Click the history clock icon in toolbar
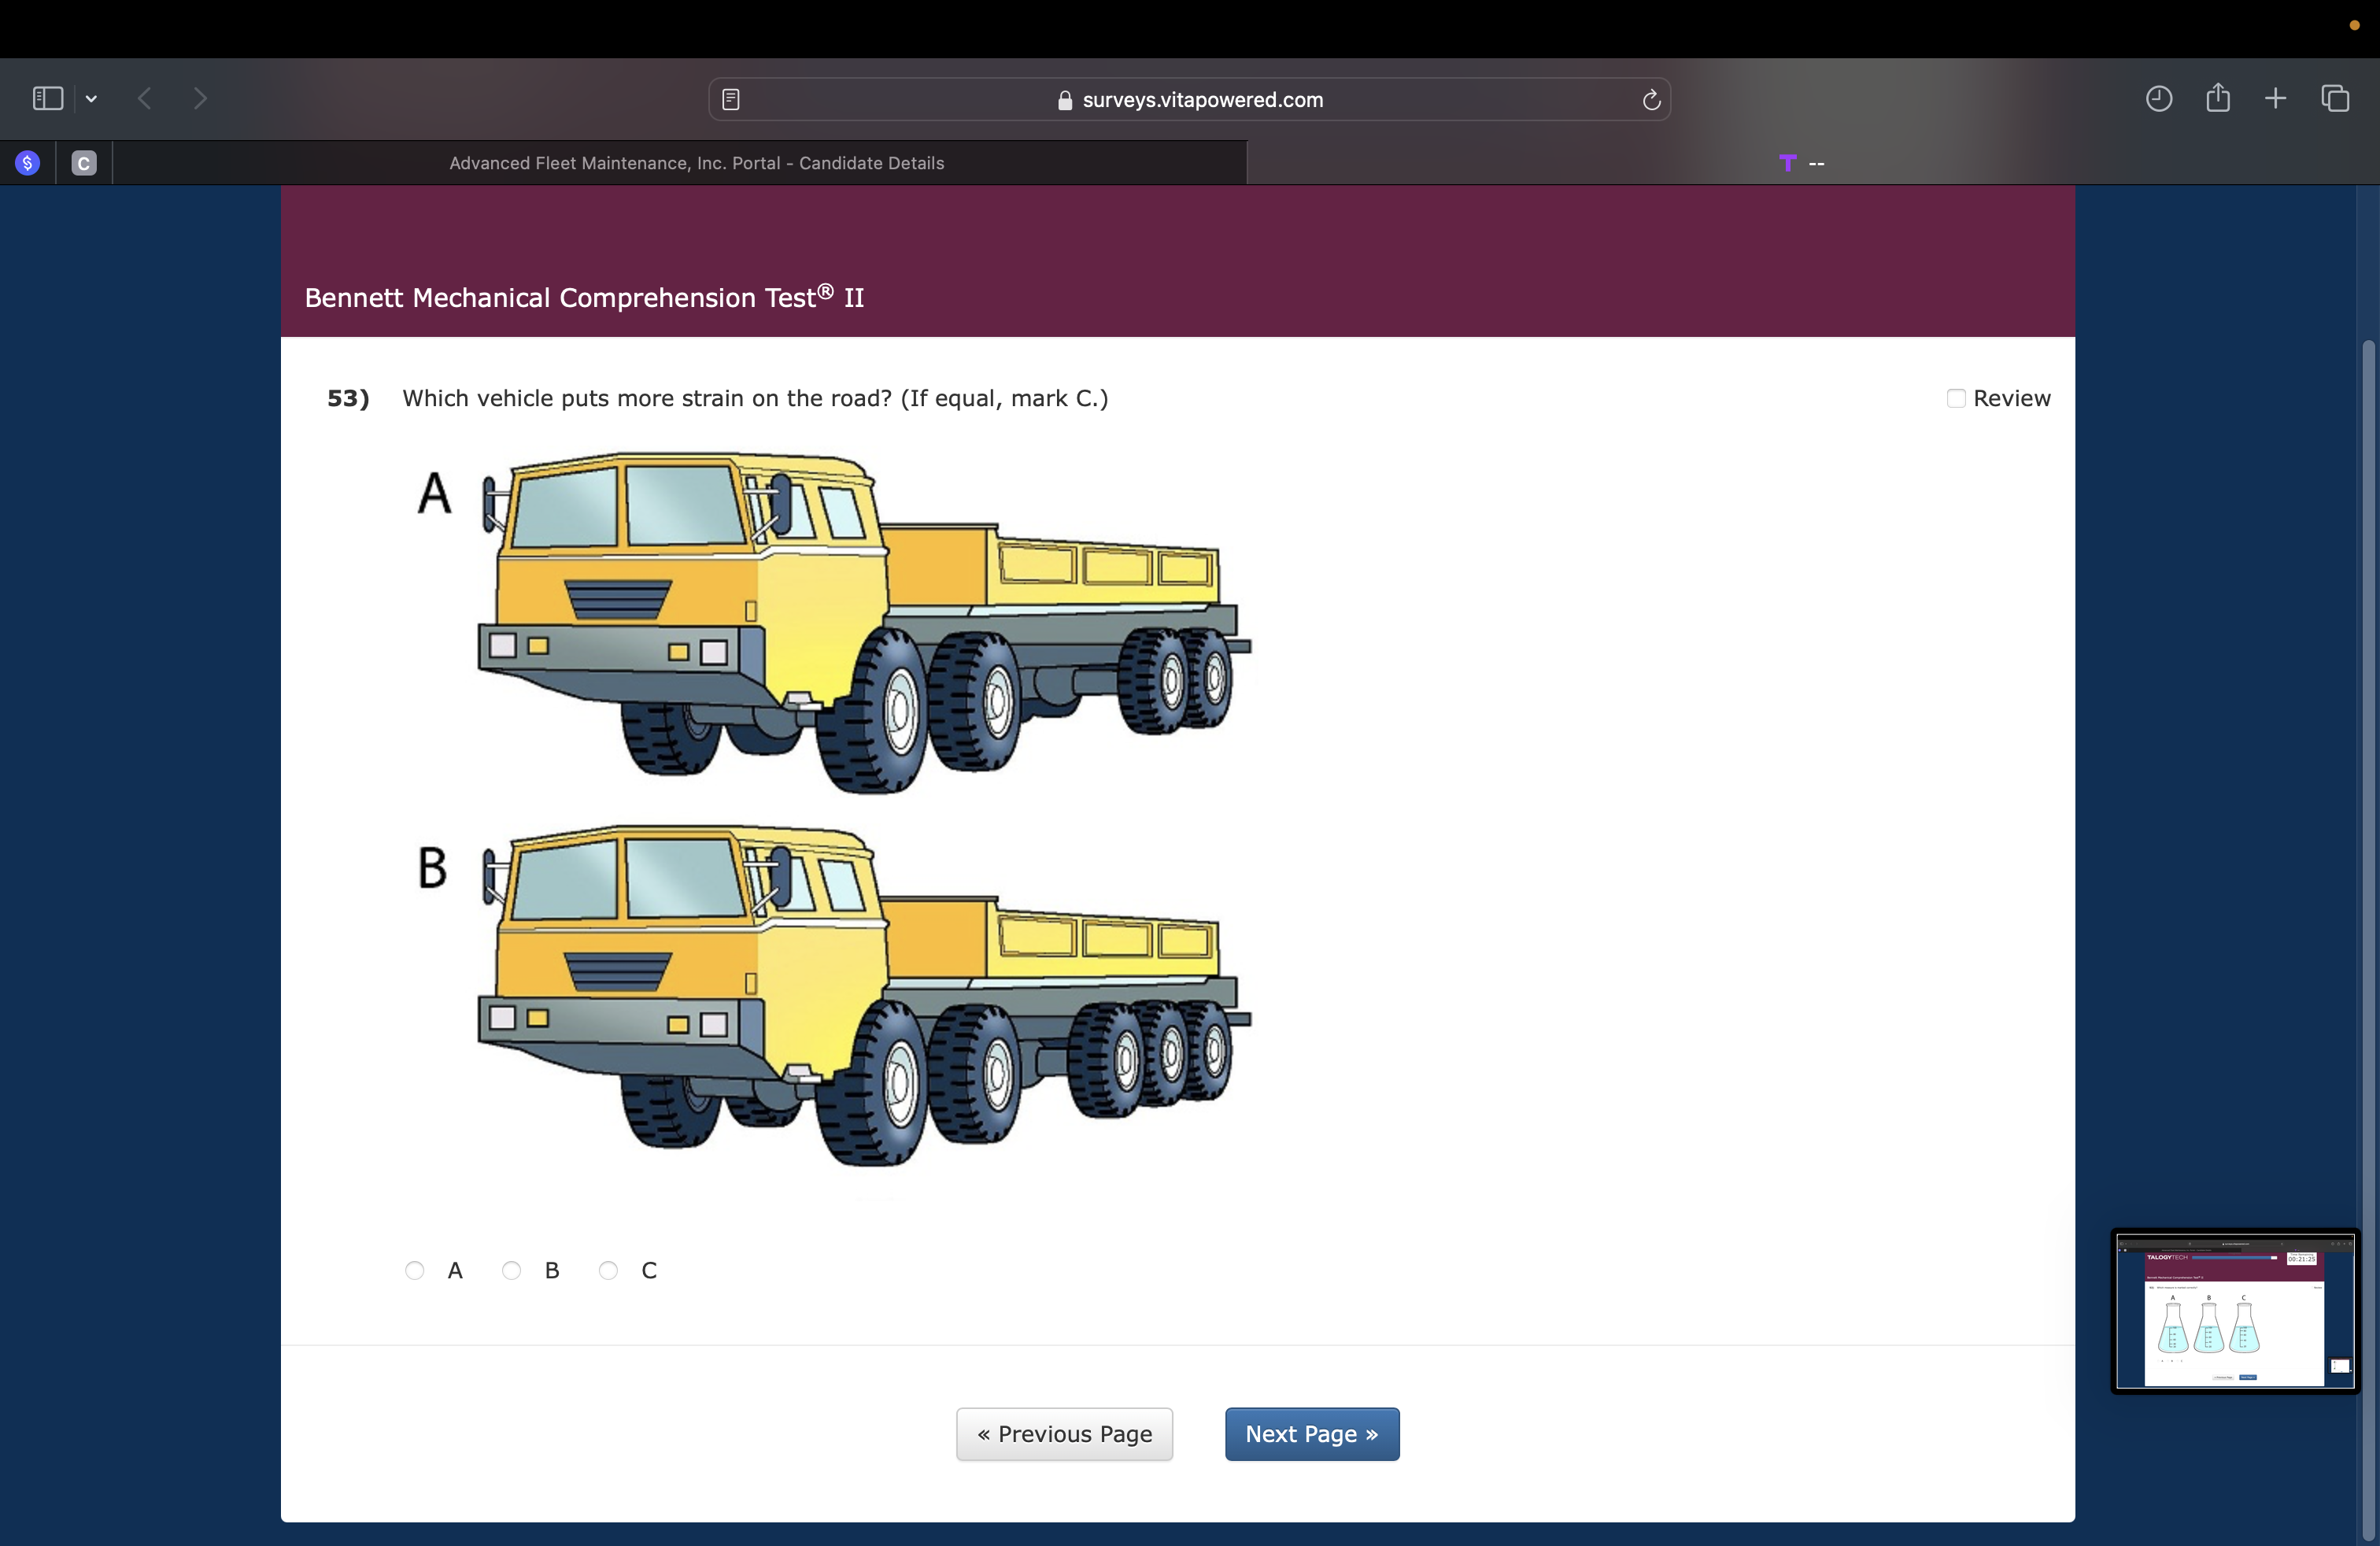 (x=2159, y=98)
